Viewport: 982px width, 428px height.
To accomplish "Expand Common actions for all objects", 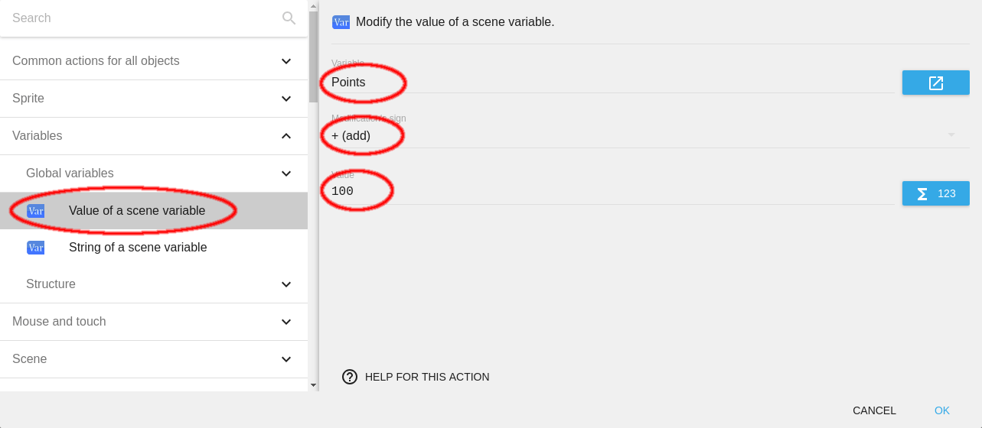I will [x=286, y=61].
